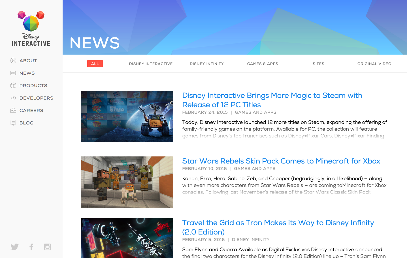Image resolution: width=407 pixels, height=258 pixels.
Task: Select the newspaper icon beside NEWS
Action: (13, 73)
